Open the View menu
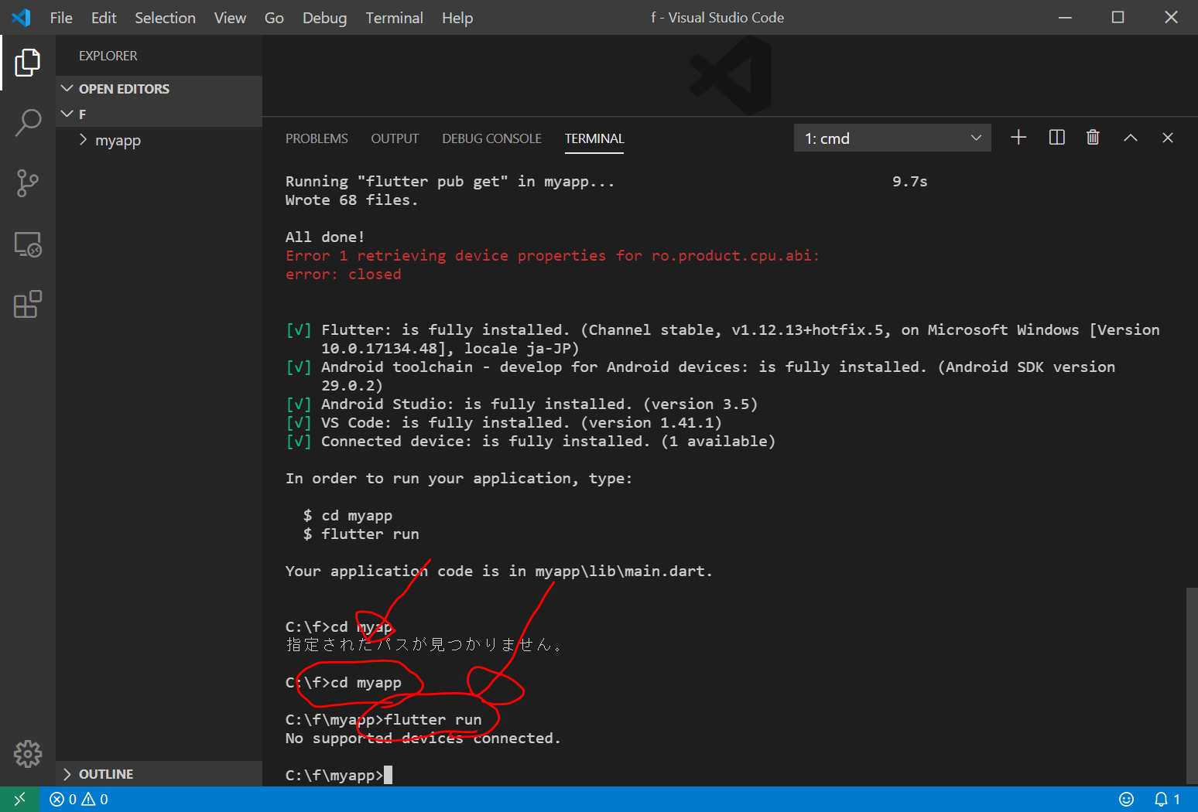The height and width of the screenshot is (812, 1198). click(x=230, y=18)
